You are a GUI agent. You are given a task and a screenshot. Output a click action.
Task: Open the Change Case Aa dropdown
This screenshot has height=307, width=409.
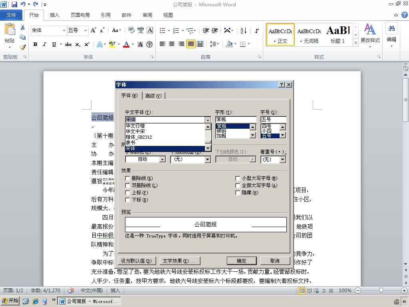[x=116, y=30]
